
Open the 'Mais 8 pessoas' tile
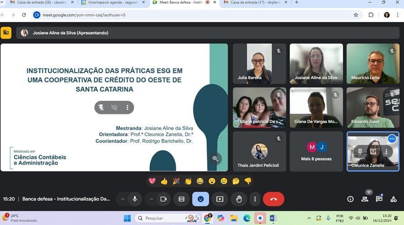(x=316, y=151)
